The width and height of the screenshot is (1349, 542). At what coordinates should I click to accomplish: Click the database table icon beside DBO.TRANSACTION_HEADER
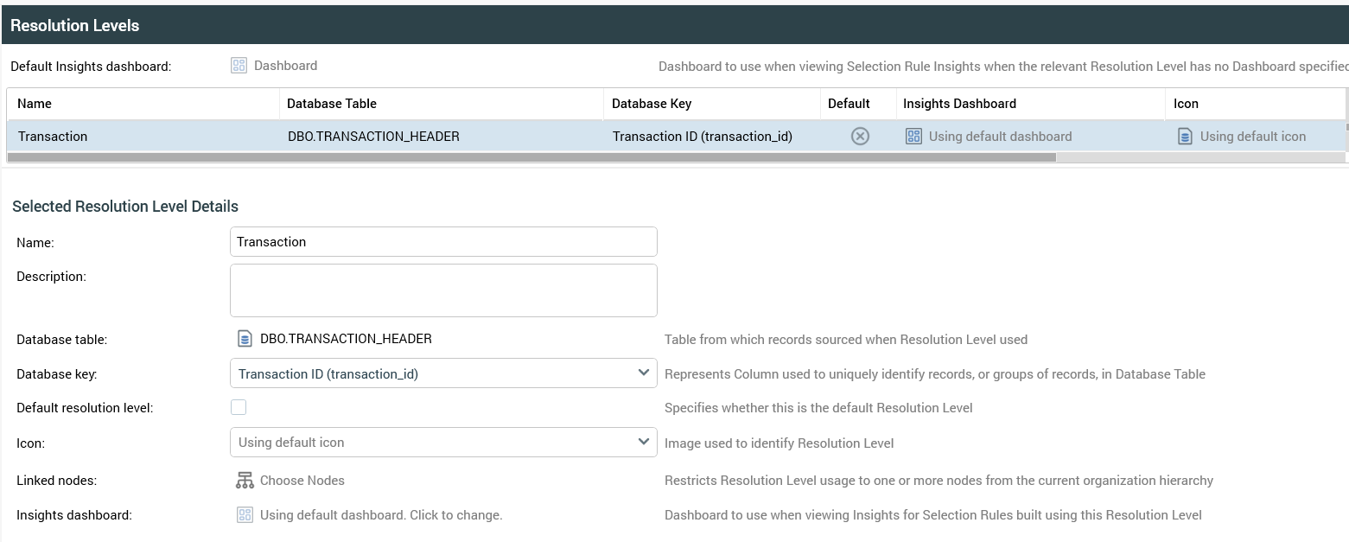coord(245,339)
